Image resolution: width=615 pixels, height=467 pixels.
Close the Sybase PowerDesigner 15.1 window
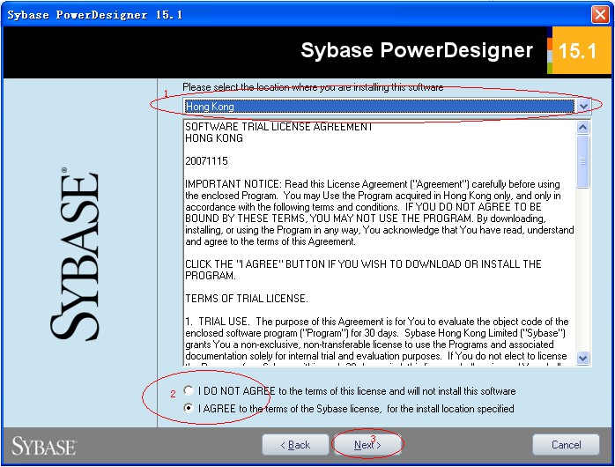(x=600, y=14)
